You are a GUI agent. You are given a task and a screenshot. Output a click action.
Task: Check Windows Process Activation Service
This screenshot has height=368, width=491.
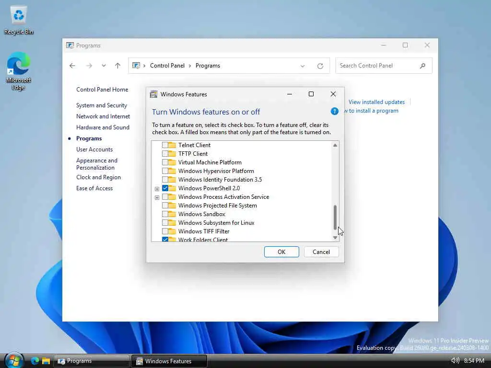[165, 197]
